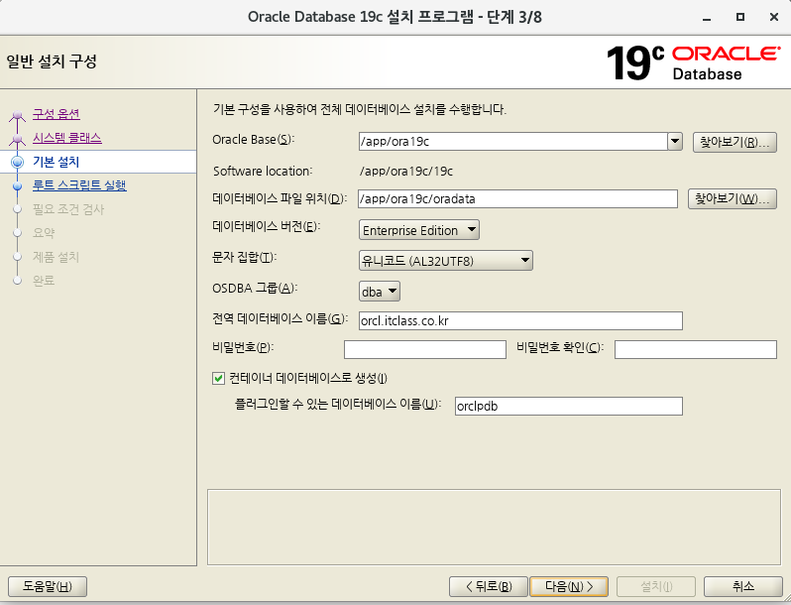Click the 도움말(H) help button
This screenshot has height=605, width=791.
(x=48, y=586)
